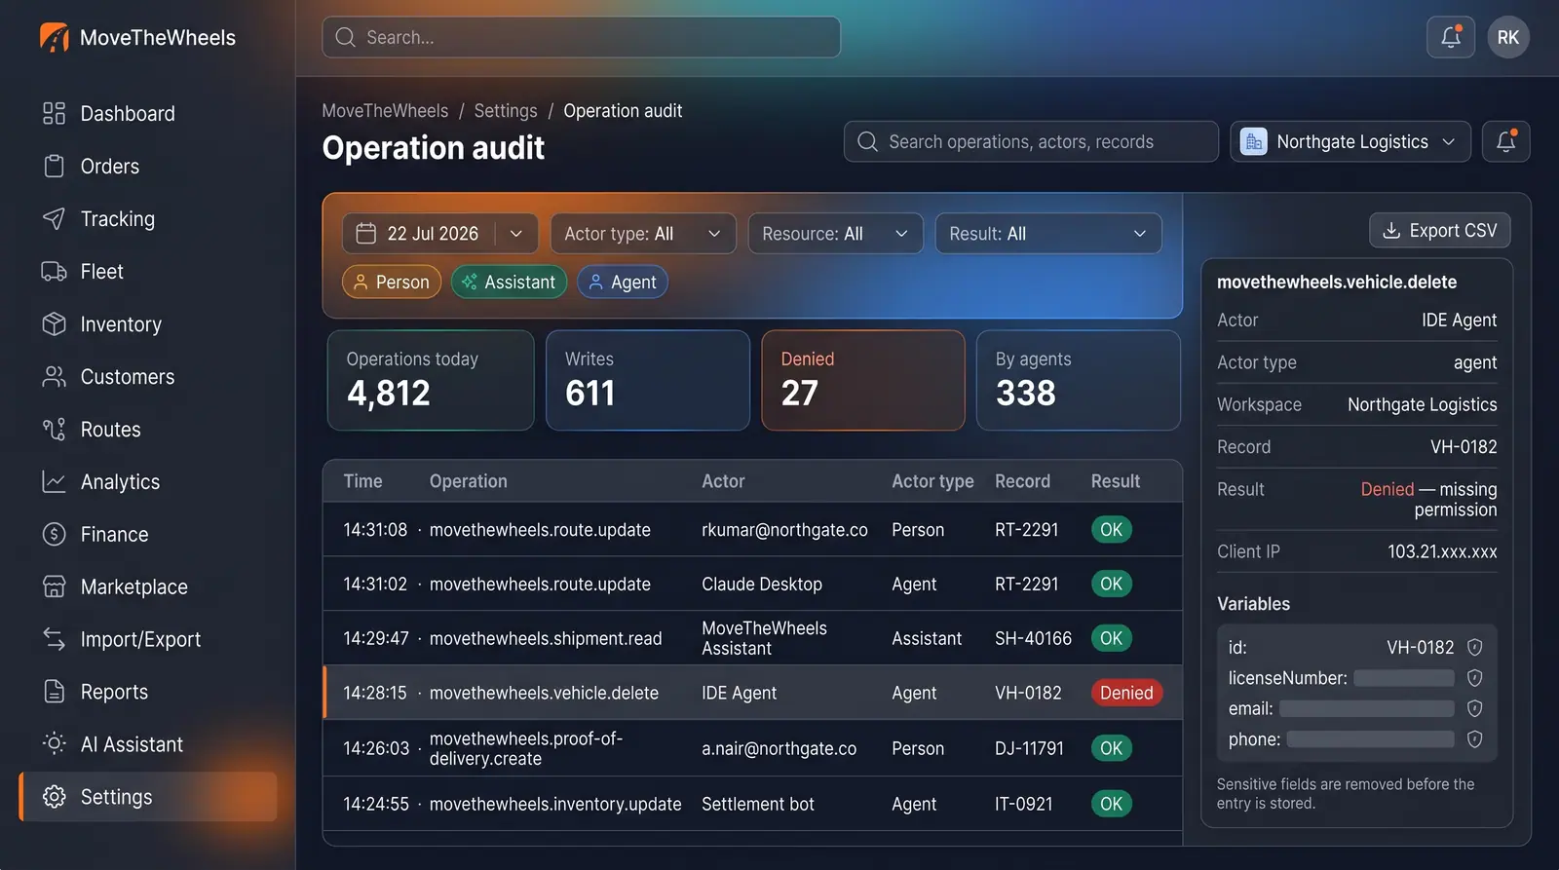Toggle the Agent filter chip
This screenshot has width=1559, height=870.
623,282
